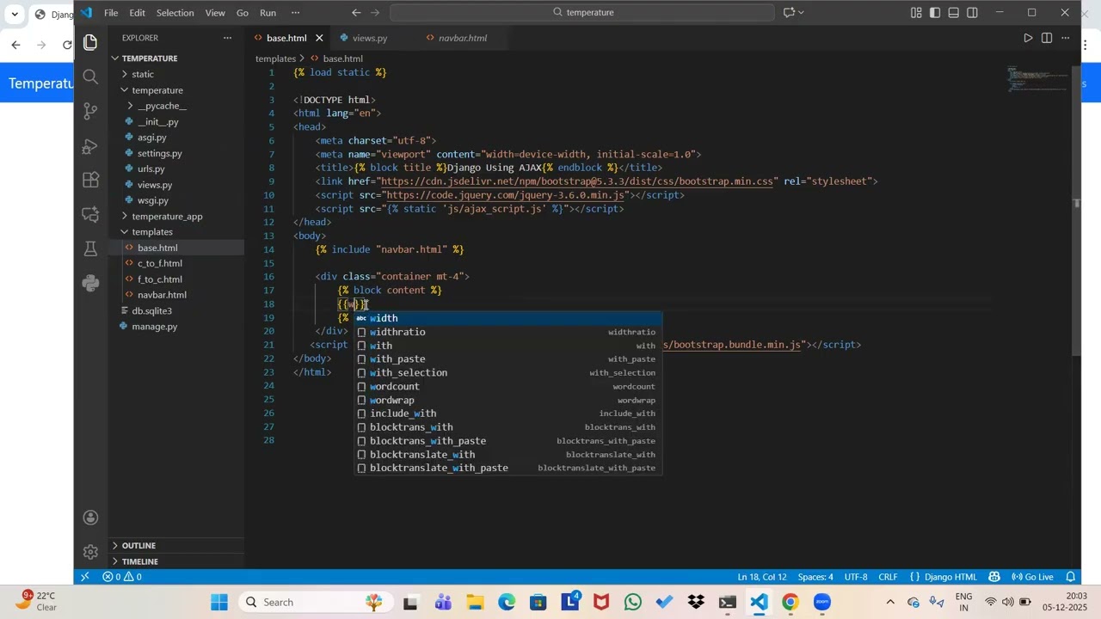The height and width of the screenshot is (619, 1101).
Task: Collapse the TEMPERATURE root folder
Action: click(x=176, y=58)
